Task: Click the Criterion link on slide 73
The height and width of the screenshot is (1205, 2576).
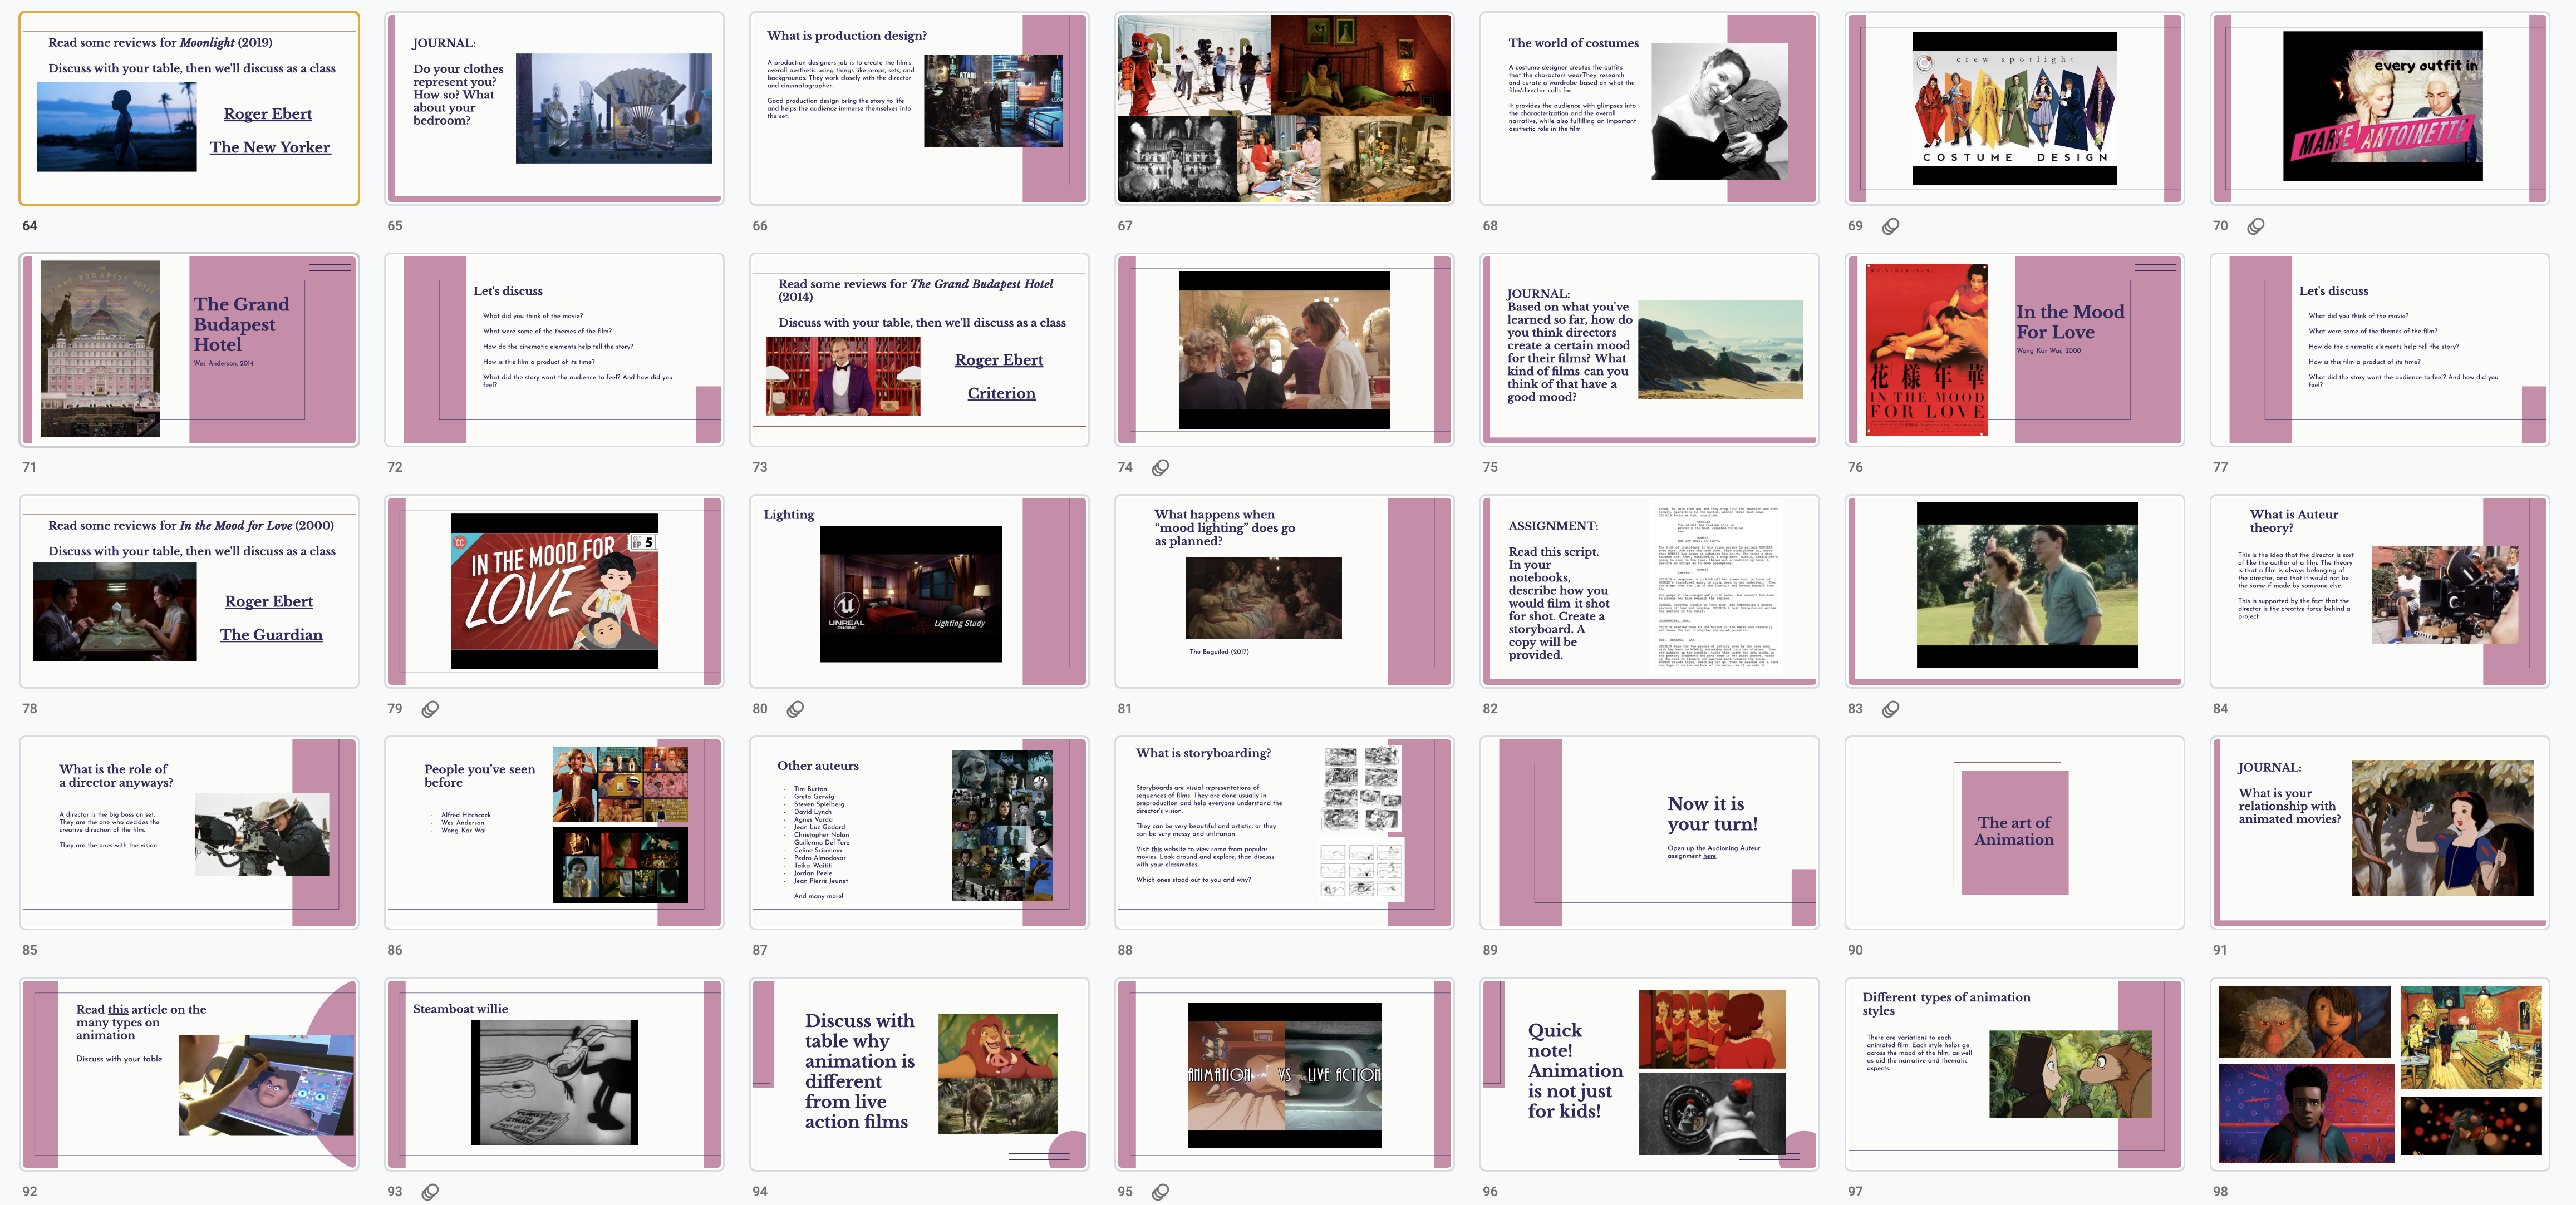Action: click(1001, 393)
